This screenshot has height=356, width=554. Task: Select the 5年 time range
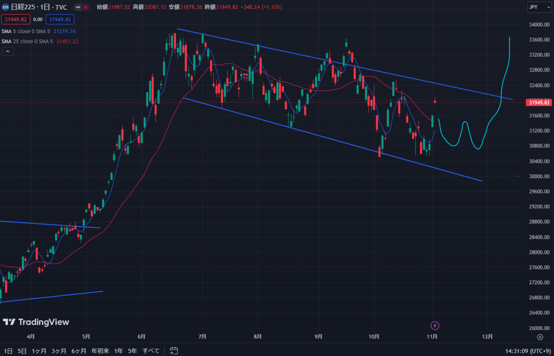click(x=132, y=351)
